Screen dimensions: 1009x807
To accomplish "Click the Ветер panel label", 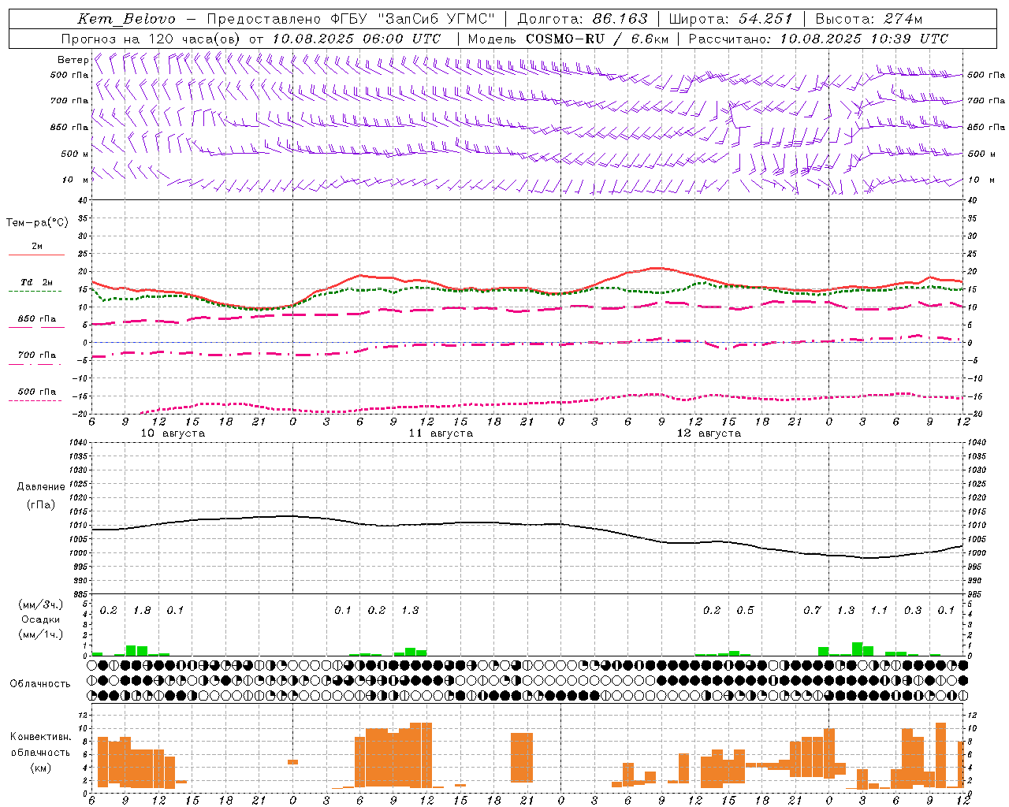I will pos(73,60).
